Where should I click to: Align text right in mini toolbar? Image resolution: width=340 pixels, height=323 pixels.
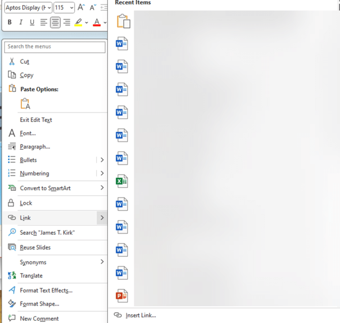pos(67,22)
